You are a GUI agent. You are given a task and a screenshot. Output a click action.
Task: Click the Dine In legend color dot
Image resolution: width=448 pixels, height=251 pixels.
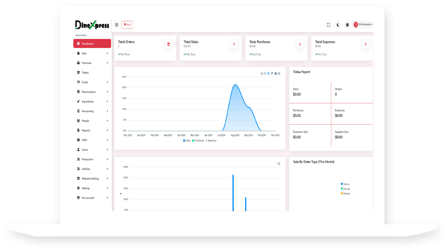tap(342, 184)
